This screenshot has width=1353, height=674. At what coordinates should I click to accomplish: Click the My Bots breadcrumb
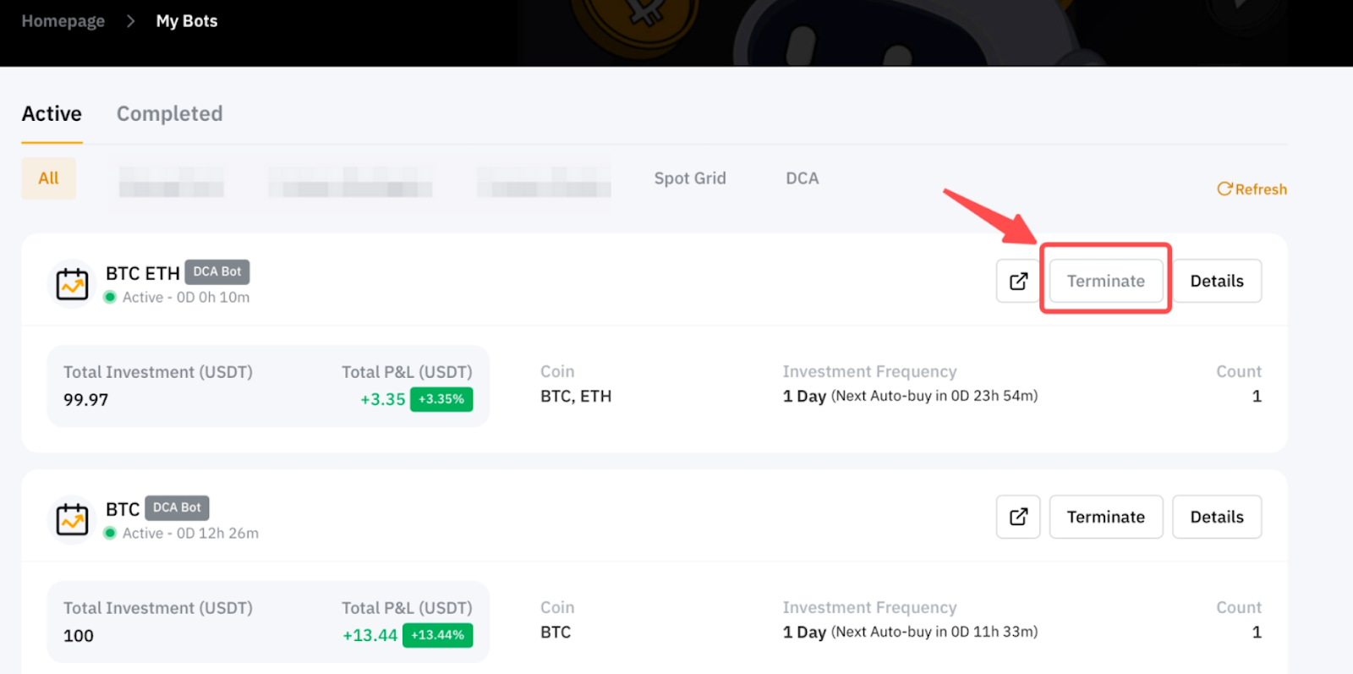pos(187,21)
